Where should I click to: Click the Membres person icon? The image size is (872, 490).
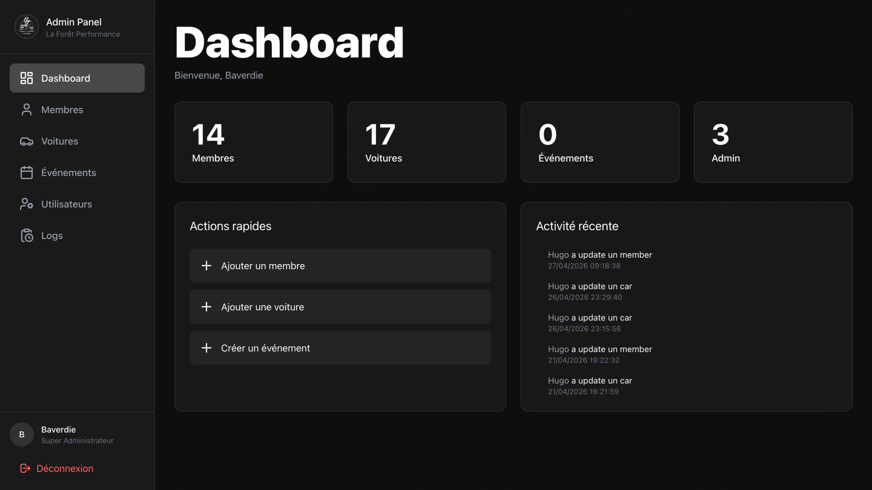coord(26,109)
